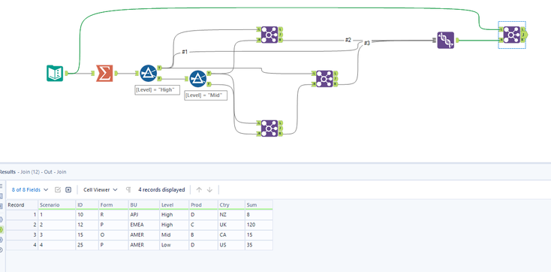Click the Prod column header
This screenshot has height=272, width=551.
click(x=203, y=205)
